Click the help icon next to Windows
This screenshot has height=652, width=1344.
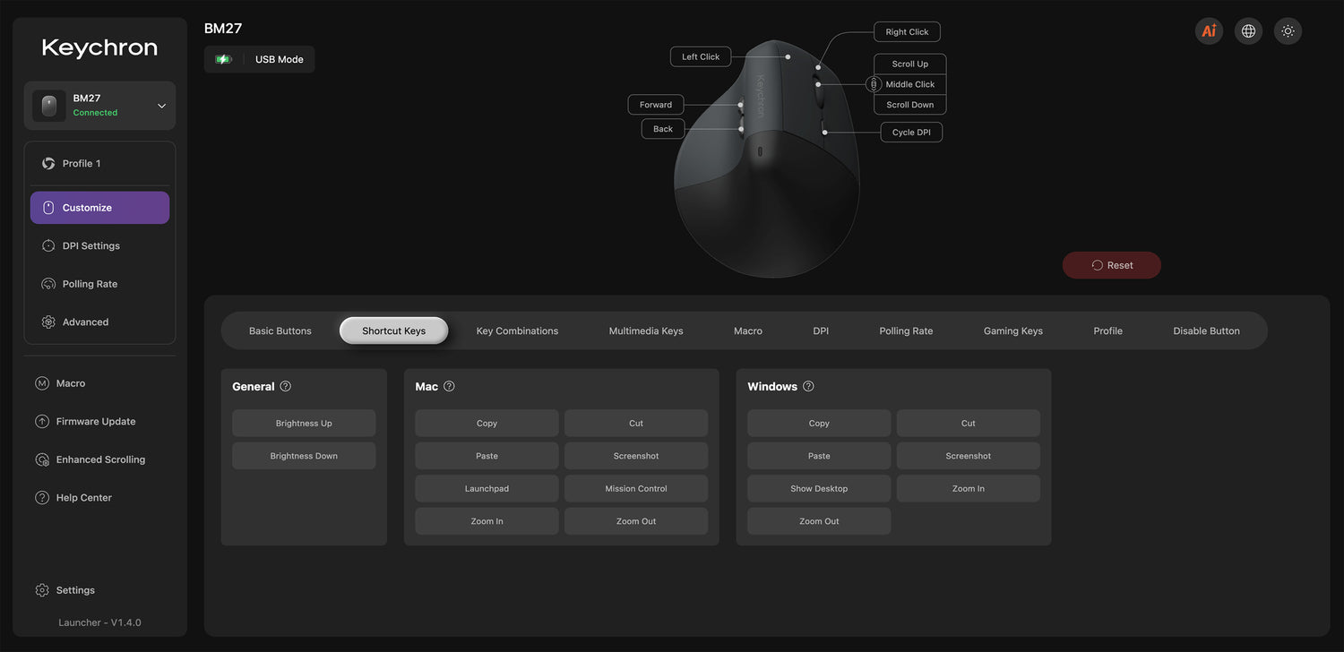pyautogui.click(x=808, y=386)
